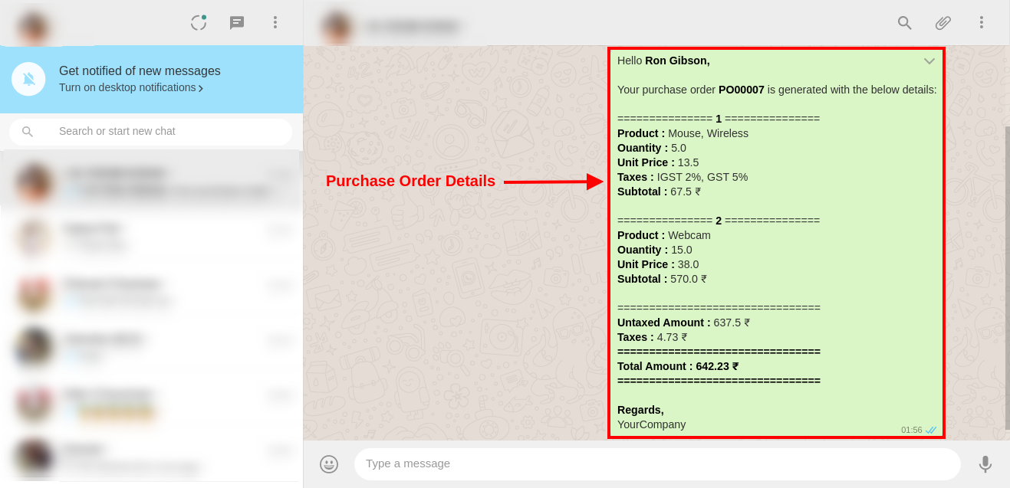Viewport: 1010px width, 488px height.
Task: Open the emoji picker
Action: point(329,464)
